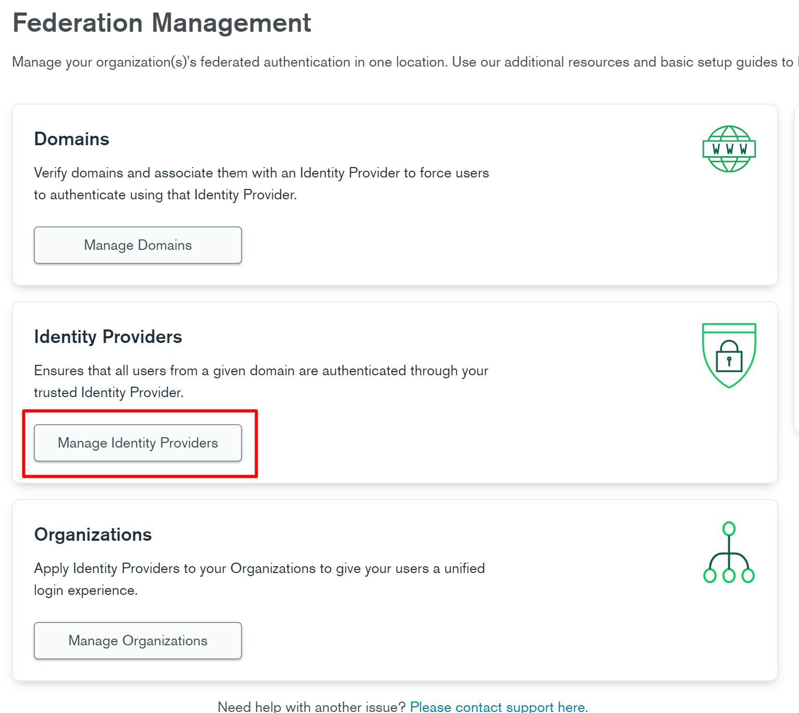Open Manage Domains
799x713 pixels.
click(x=138, y=245)
